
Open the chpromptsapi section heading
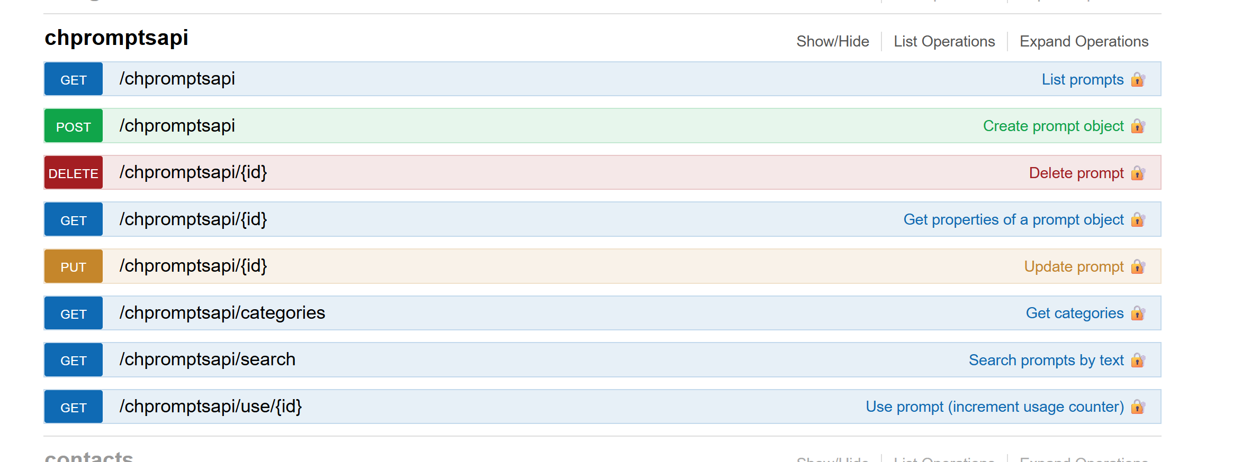[x=116, y=38]
